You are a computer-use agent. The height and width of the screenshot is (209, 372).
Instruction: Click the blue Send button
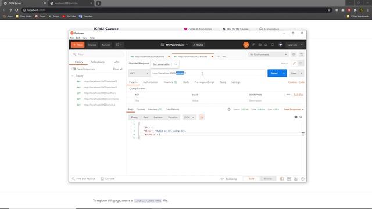click(x=274, y=73)
